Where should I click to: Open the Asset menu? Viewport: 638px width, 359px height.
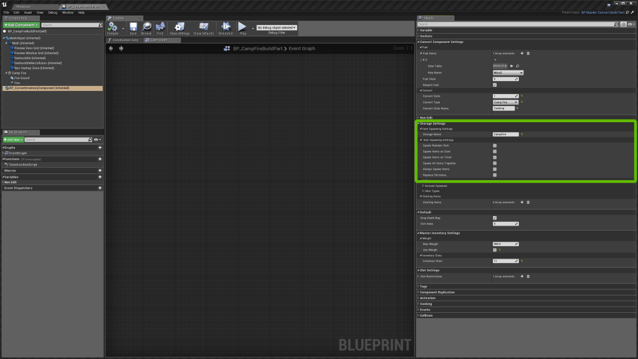point(27,12)
